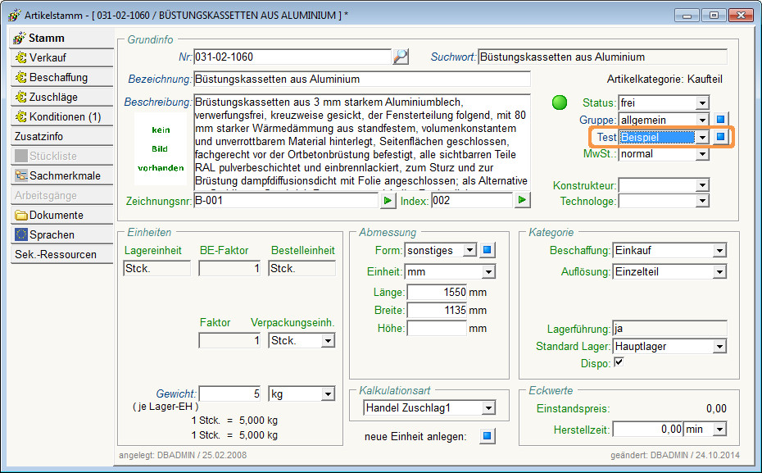The image size is (762, 473).
Task: Click the empty Höhe field
Action: coord(437,328)
